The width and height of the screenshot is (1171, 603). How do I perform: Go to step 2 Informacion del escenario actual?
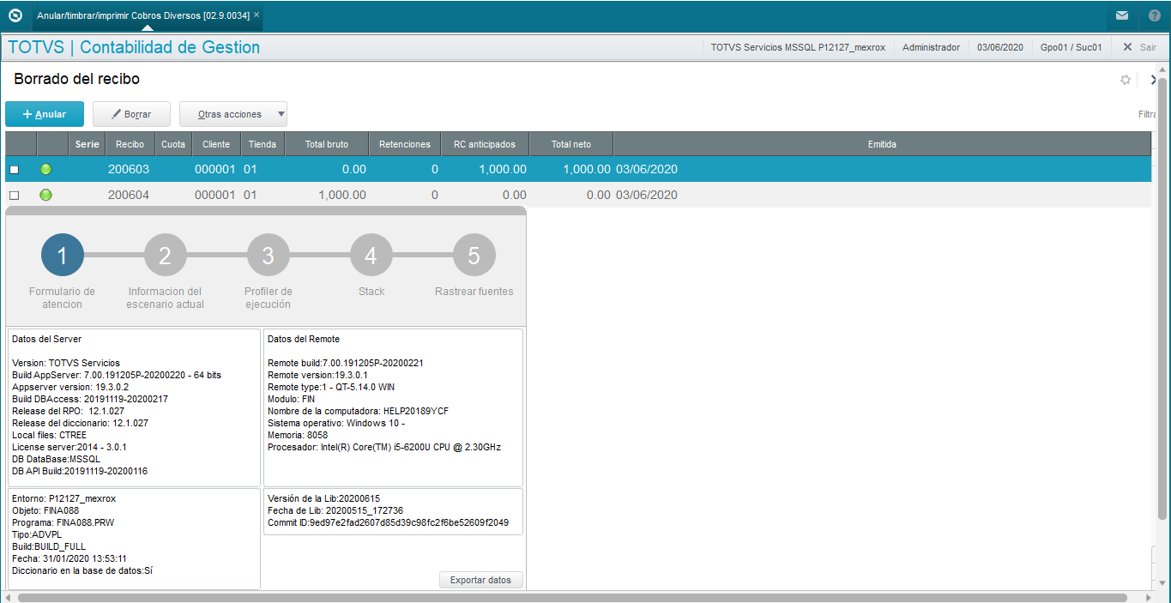point(165,255)
